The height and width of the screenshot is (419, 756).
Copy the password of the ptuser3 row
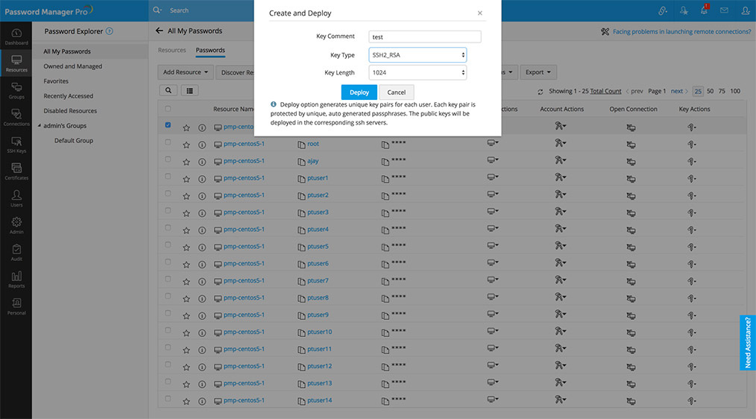pos(385,213)
